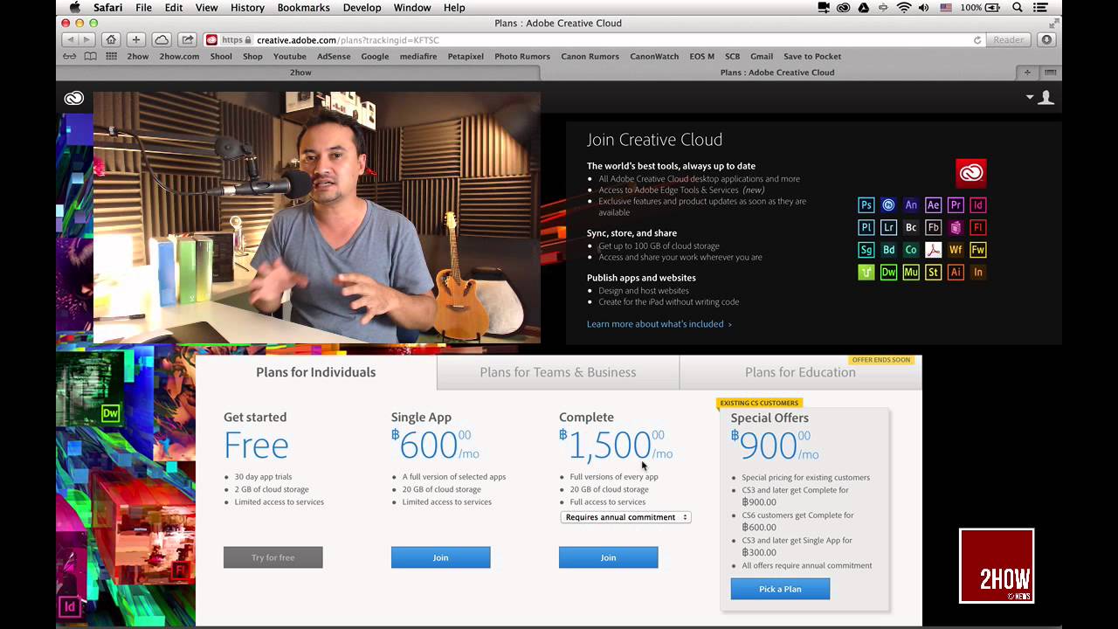Click the ฿1,500 Complete price text
The width and height of the screenshot is (1118, 629).
(x=615, y=445)
